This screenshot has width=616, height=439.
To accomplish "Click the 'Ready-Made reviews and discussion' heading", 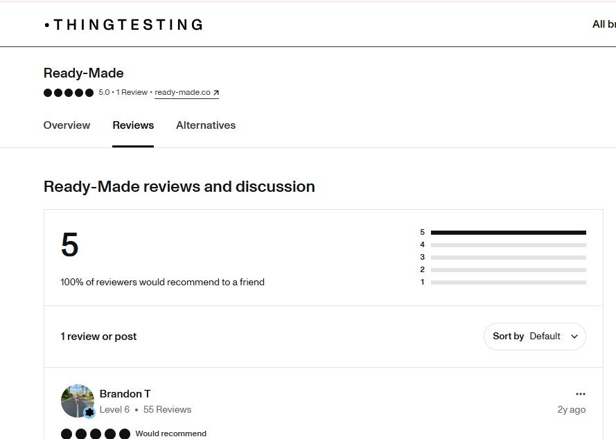I will [x=179, y=186].
